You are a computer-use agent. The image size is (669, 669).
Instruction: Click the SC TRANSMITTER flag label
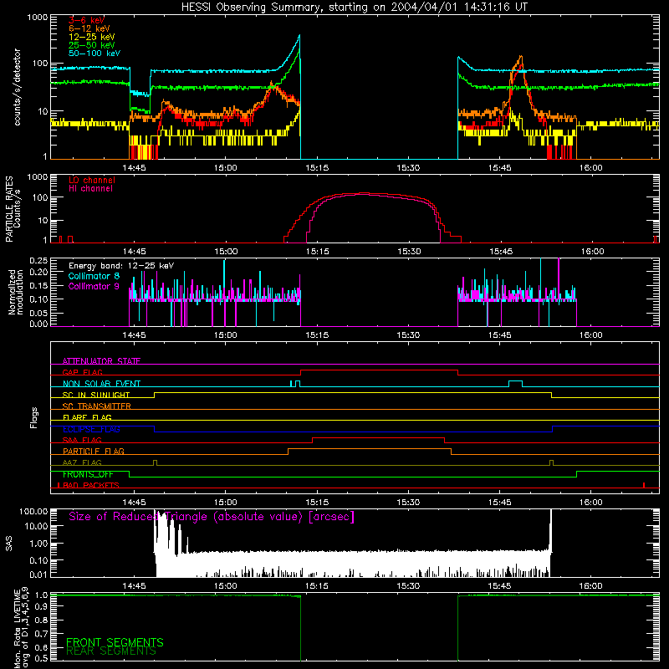(x=97, y=406)
